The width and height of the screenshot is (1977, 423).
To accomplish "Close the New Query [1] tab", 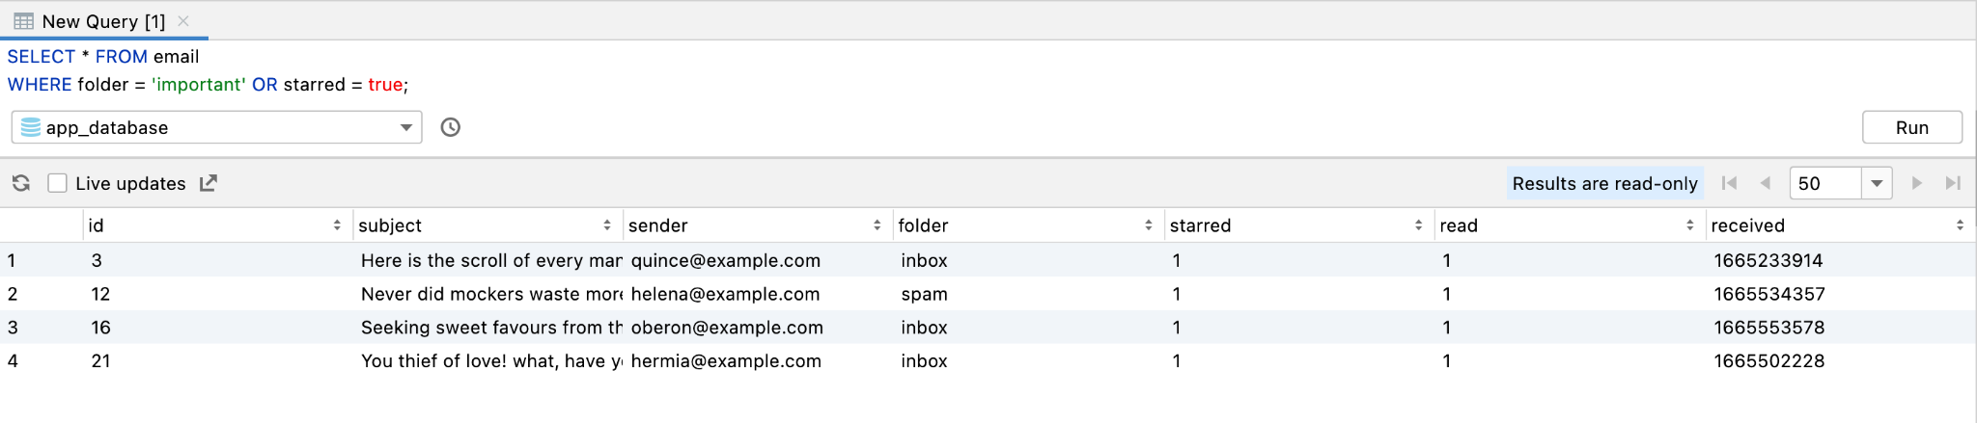I will tap(183, 21).
